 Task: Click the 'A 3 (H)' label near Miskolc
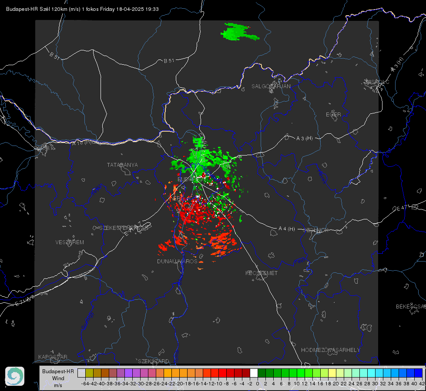(397, 65)
